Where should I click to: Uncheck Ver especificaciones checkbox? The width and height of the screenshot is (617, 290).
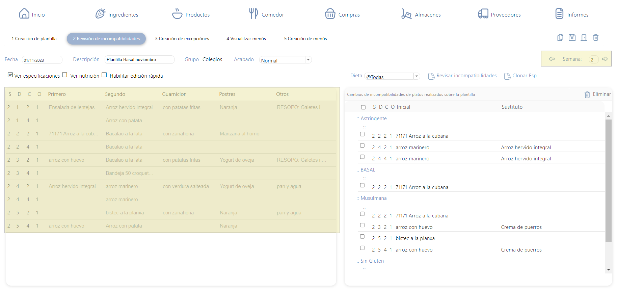(10, 75)
